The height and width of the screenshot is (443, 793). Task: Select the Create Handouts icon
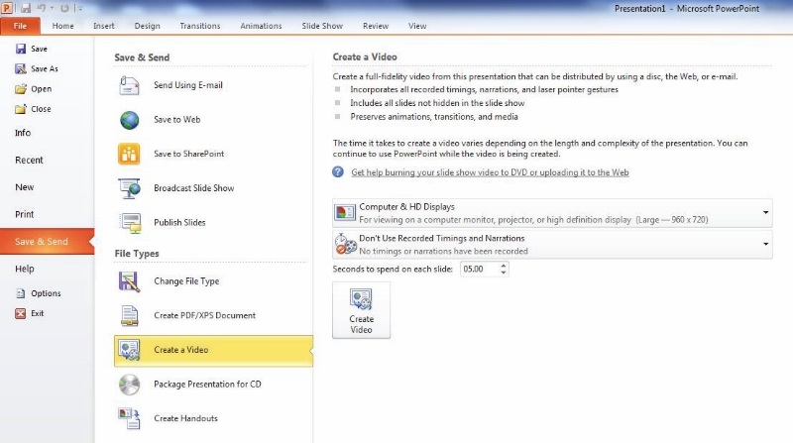point(130,418)
